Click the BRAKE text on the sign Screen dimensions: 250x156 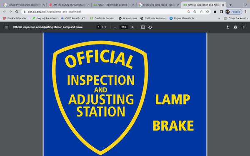pos(173,126)
